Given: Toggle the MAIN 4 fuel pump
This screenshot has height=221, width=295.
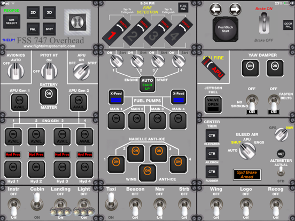Looking at the screenshot, I should pyautogui.click(x=178, y=121).
